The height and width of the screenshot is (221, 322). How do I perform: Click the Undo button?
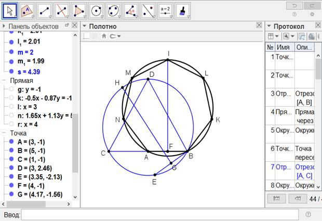[294, 6]
